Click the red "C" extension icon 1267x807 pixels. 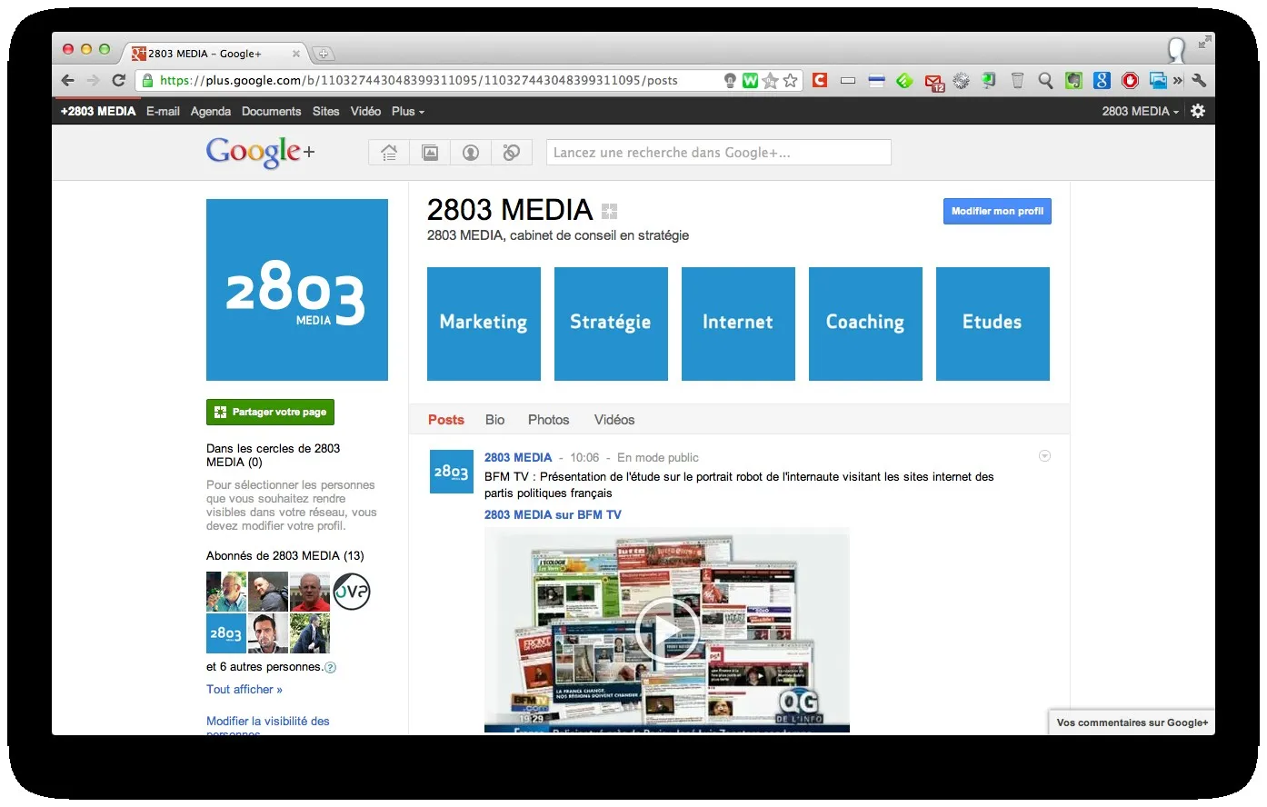point(820,80)
